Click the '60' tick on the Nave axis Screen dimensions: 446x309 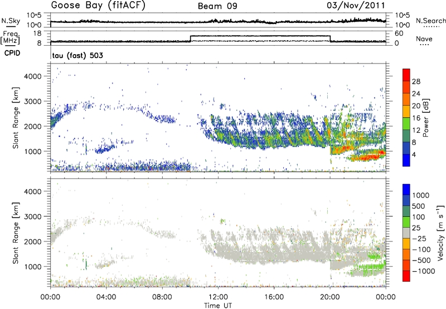pos(399,33)
